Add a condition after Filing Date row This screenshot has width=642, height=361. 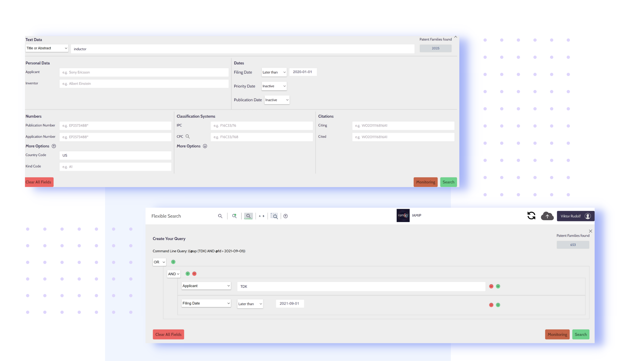point(498,305)
